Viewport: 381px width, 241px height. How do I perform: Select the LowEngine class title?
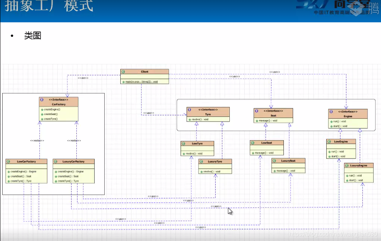coord(341,141)
